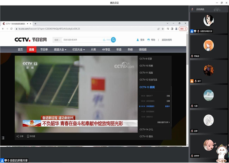Click the share icon in address bar

click(158, 29)
